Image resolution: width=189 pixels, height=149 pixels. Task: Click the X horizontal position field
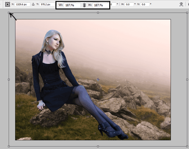[x=22, y=4]
